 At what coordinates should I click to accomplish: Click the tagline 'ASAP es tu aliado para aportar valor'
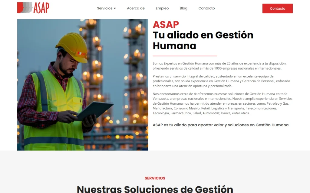221,125
